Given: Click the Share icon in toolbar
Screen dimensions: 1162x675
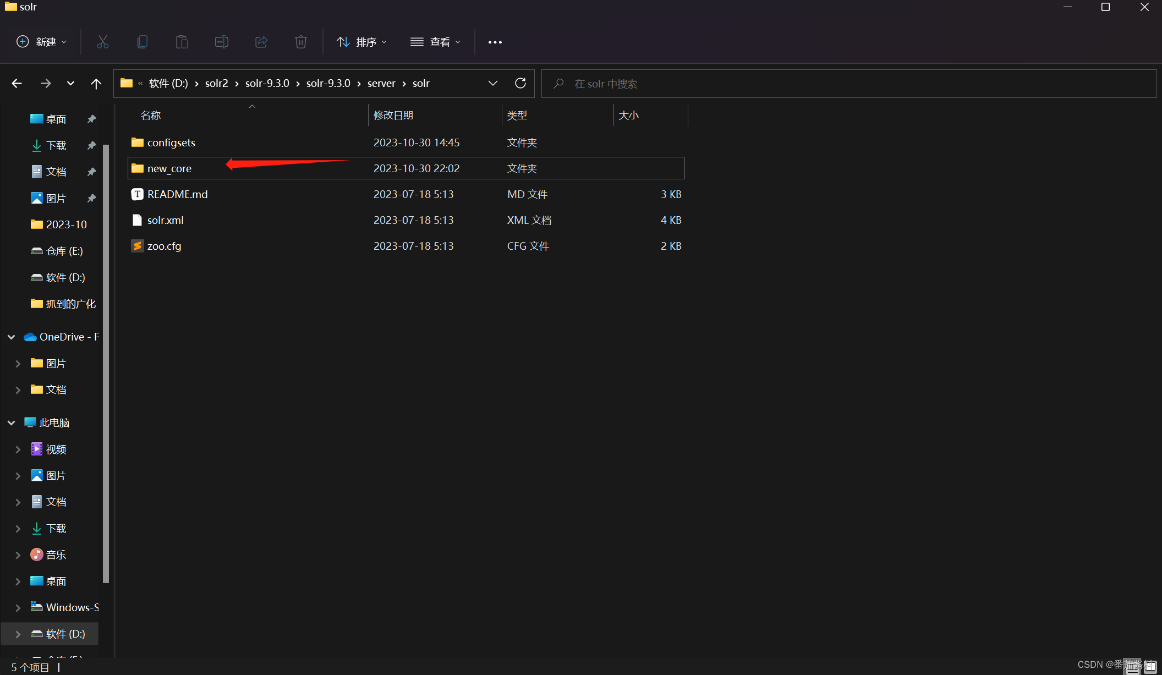Looking at the screenshot, I should 261,42.
